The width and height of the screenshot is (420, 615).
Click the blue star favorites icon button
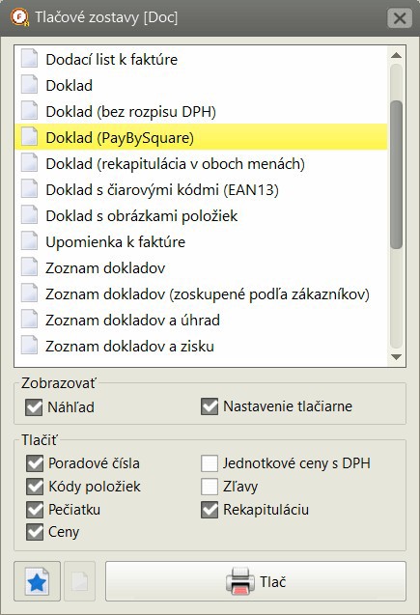(38, 581)
